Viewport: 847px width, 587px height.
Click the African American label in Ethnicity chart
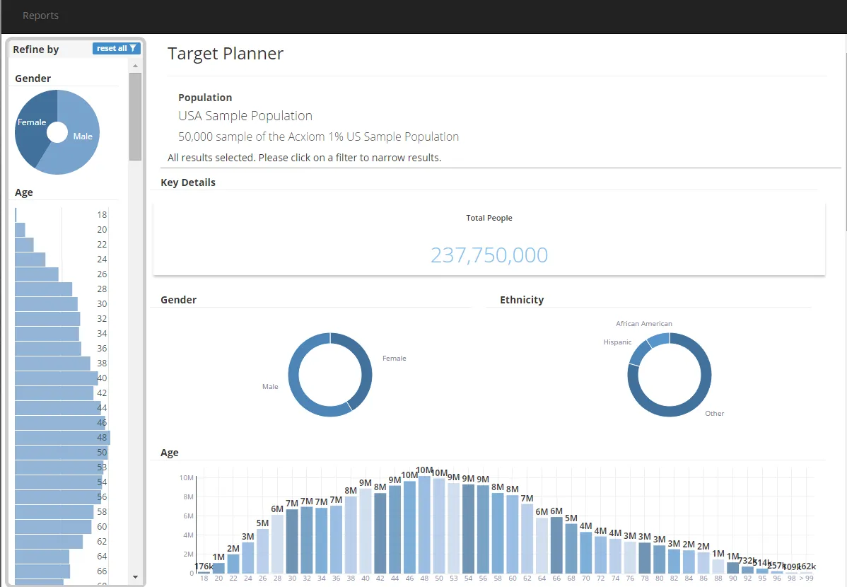point(644,324)
